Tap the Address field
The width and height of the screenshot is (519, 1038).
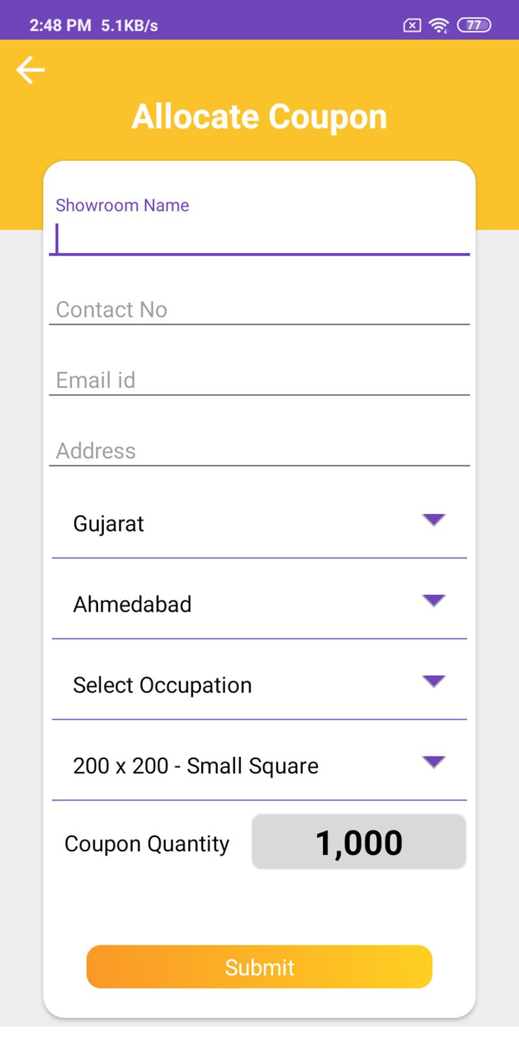[x=259, y=450]
